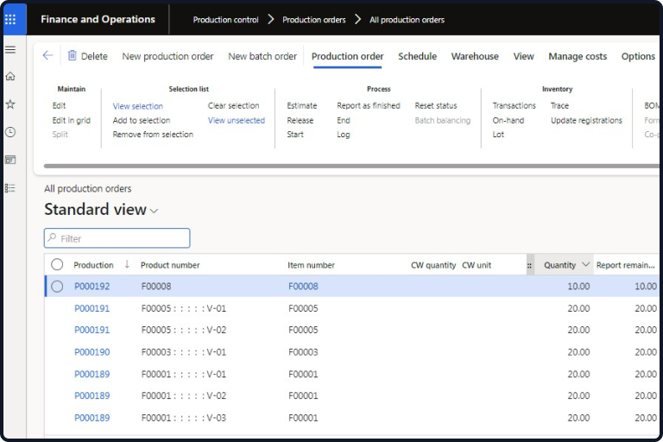Expand the hamburger navigation menu
The width and height of the screenshot is (663, 442).
[10, 49]
